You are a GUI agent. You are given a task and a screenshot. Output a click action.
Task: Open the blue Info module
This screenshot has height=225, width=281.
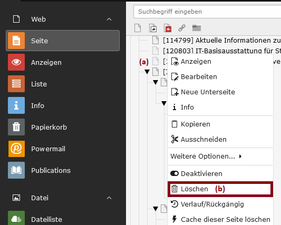(63, 105)
